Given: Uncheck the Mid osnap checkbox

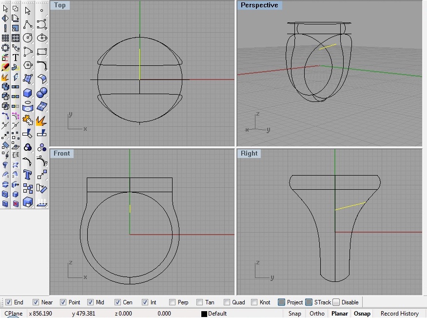Looking at the screenshot, I should 90,302.
